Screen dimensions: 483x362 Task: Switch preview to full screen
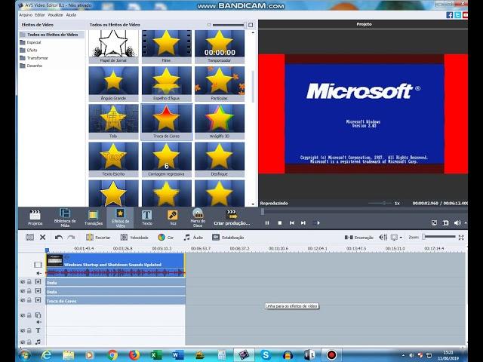pyautogui.click(x=434, y=223)
